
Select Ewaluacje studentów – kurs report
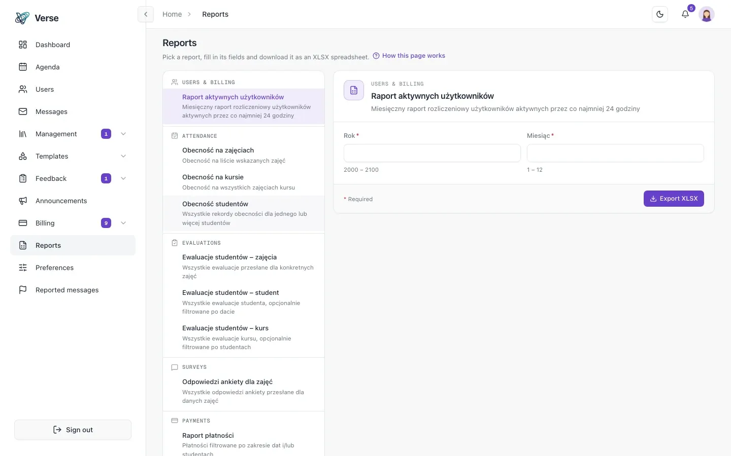[244, 337]
